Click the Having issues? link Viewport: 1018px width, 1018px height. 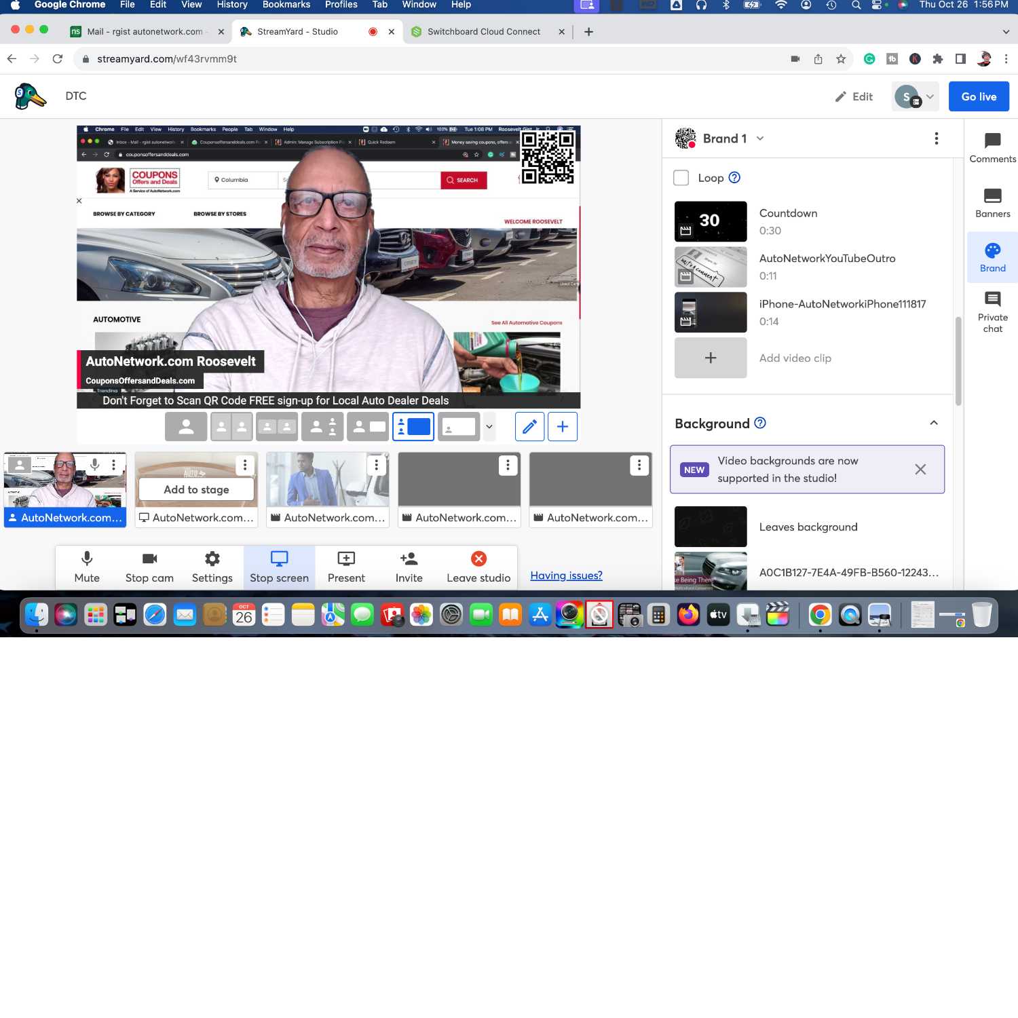point(566,576)
